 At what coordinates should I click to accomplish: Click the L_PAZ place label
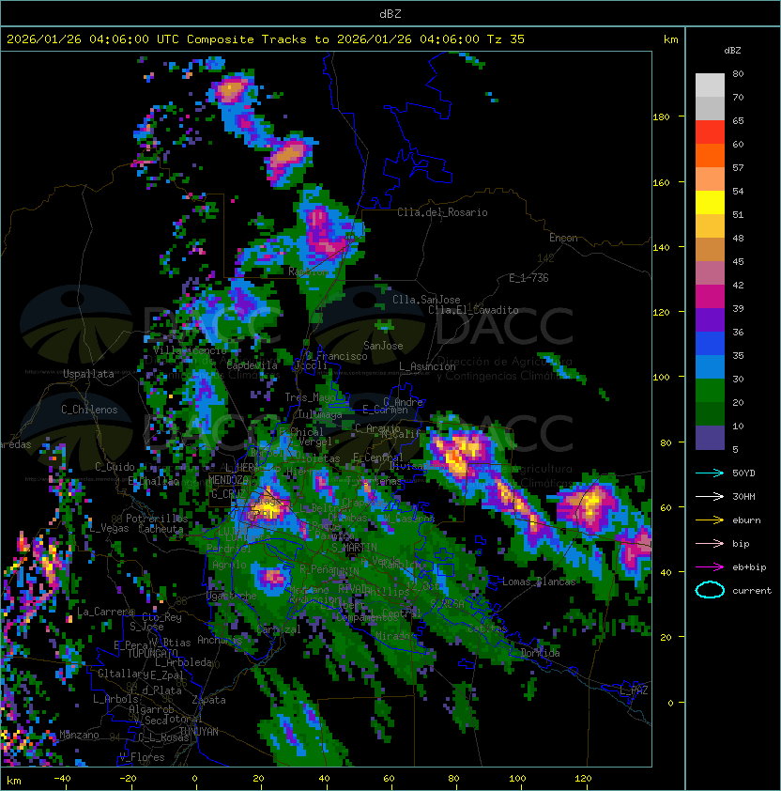(x=634, y=690)
